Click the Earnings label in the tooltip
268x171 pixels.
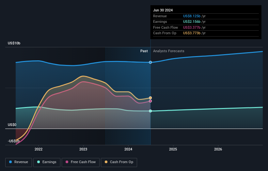coord(160,22)
